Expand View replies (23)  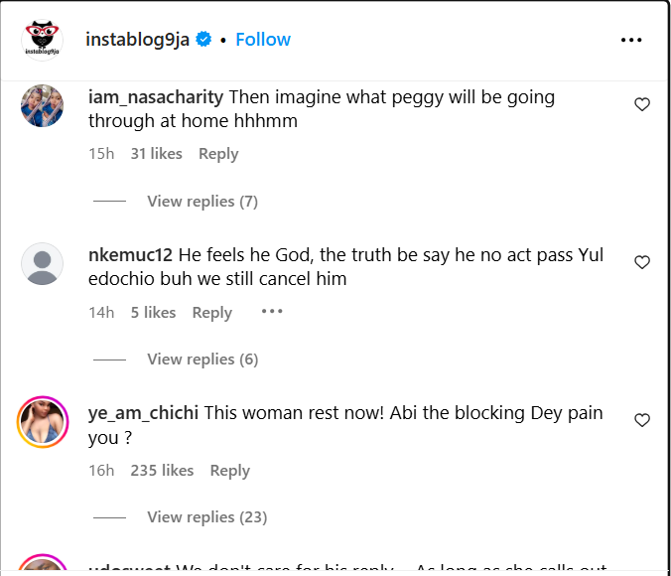(x=206, y=517)
